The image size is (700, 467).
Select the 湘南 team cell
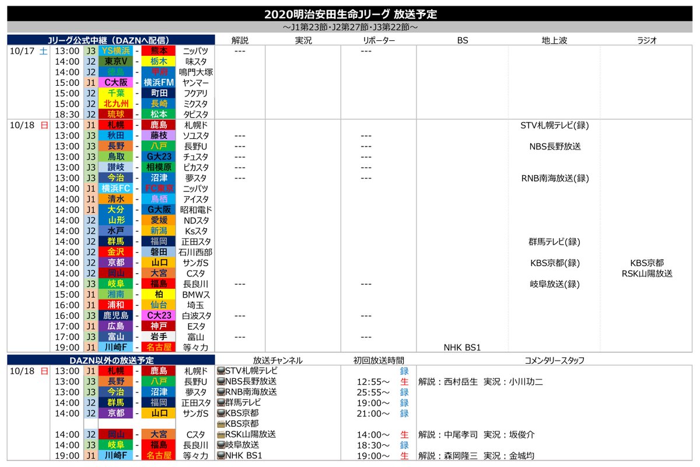tap(116, 294)
